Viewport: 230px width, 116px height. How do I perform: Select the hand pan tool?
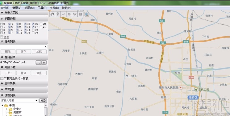click(52, 14)
